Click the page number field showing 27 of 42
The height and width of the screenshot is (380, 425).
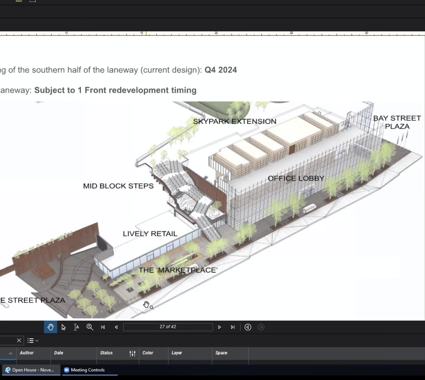click(x=168, y=327)
